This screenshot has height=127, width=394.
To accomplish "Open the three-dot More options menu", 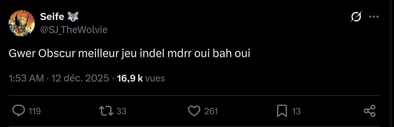I will 374,17.
